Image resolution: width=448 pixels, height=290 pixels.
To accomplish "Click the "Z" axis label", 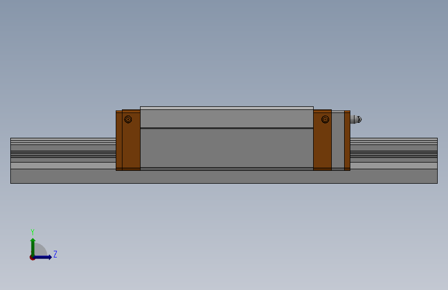I will pos(55,254).
